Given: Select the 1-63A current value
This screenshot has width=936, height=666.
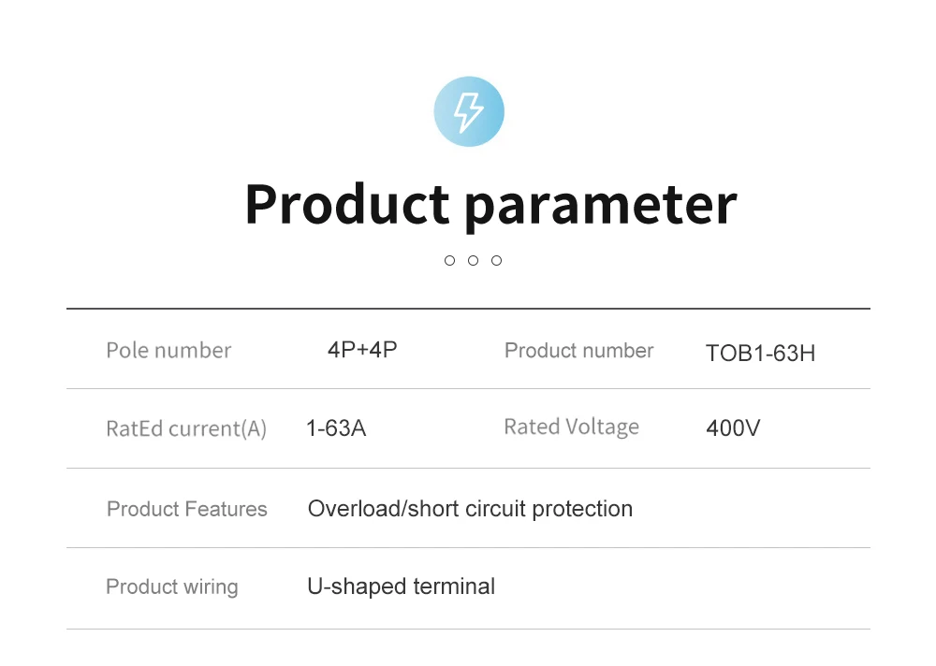Looking at the screenshot, I should [x=335, y=427].
